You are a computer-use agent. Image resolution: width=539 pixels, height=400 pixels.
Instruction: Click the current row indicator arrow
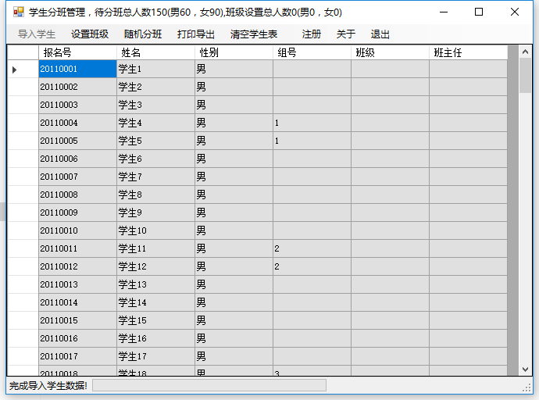14,70
